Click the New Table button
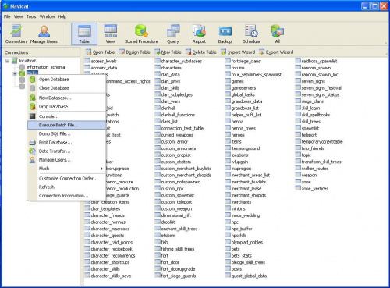 coord(168,52)
